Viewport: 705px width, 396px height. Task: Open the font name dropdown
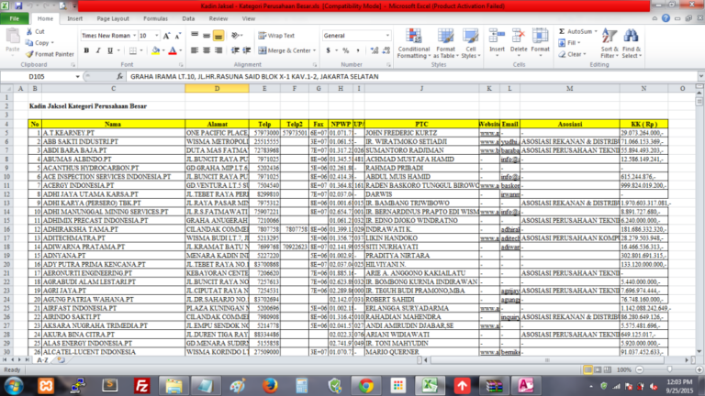coord(134,36)
